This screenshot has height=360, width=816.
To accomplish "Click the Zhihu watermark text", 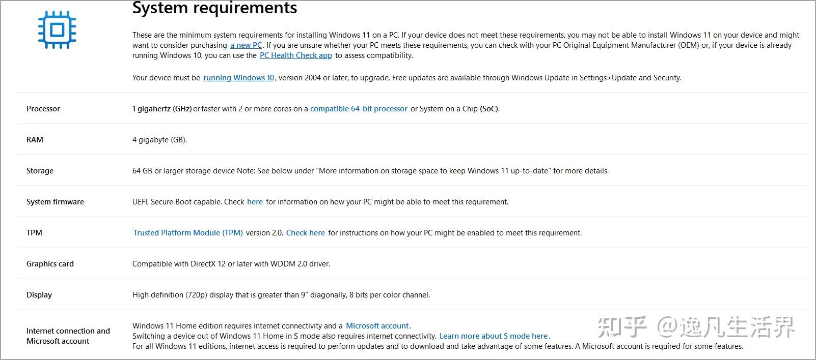I will click(x=696, y=326).
